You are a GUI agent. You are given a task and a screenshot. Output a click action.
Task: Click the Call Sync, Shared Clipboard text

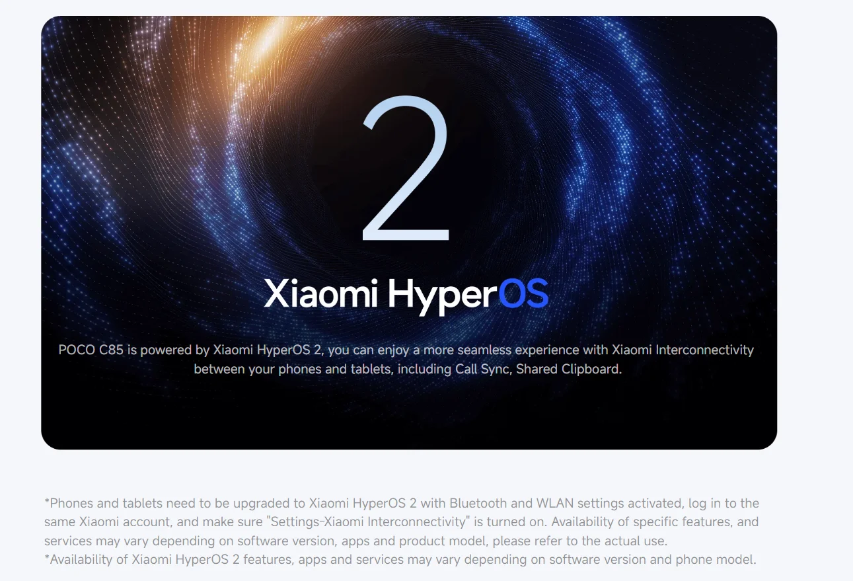click(x=538, y=369)
